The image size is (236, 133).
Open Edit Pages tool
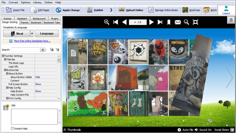click(x=40, y=10)
